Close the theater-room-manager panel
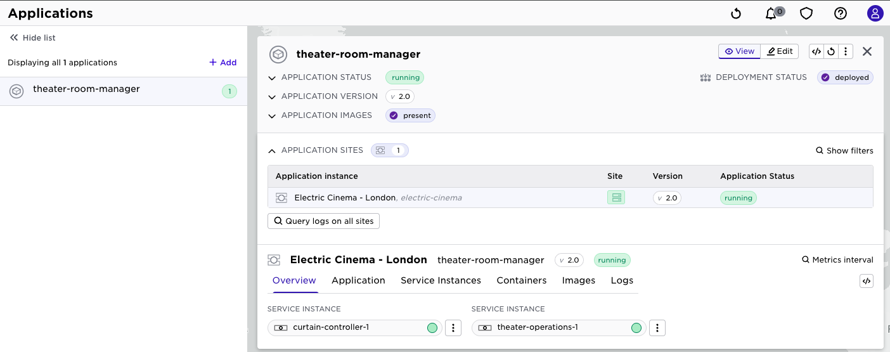The height and width of the screenshot is (352, 890). click(867, 51)
